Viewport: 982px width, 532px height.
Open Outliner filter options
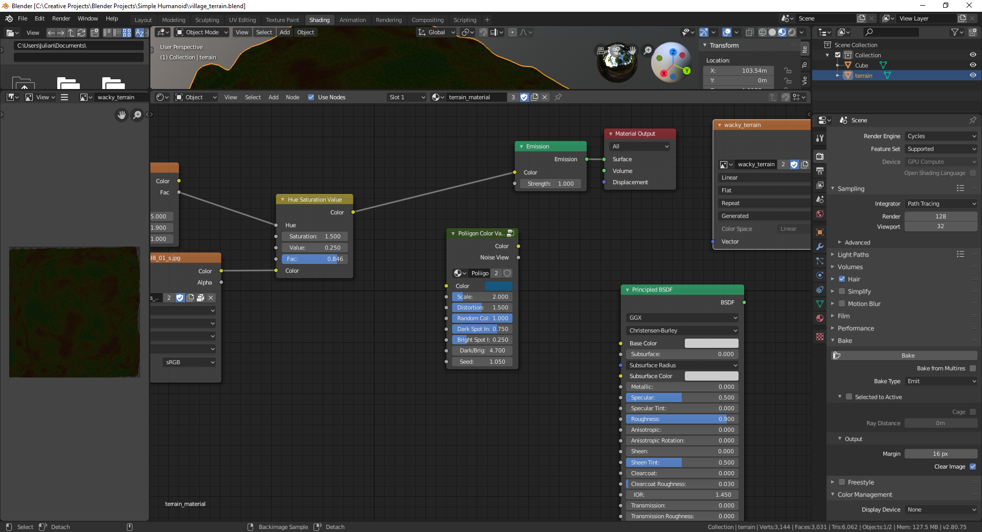957,32
